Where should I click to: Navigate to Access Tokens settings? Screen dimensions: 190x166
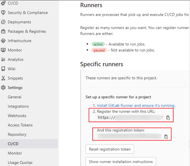[x=20, y=125]
